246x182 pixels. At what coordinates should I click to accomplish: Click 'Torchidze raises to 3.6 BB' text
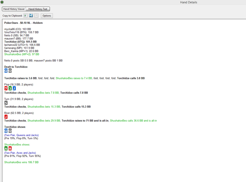[x=20, y=78]
